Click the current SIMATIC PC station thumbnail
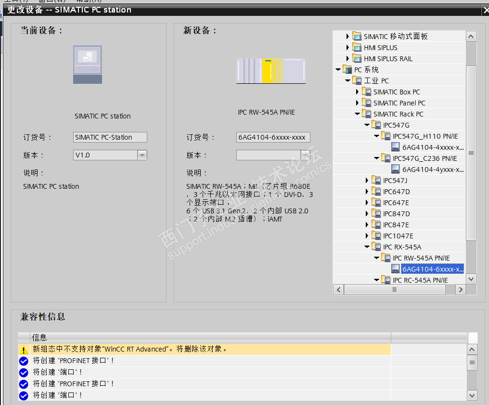This screenshot has height=405, width=489. tap(88, 65)
